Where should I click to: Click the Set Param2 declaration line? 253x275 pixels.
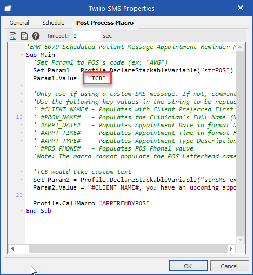135,180
